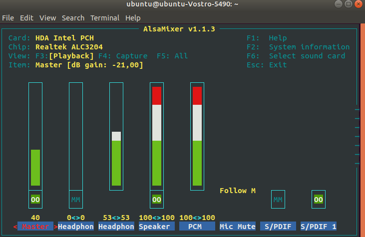Screen dimensions: 365x237
Task: Close the terminal window
Action: (x=359, y=4)
